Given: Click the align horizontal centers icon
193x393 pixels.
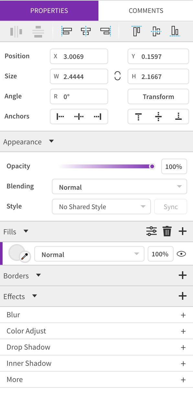Looking at the screenshot, I should click(86, 31).
